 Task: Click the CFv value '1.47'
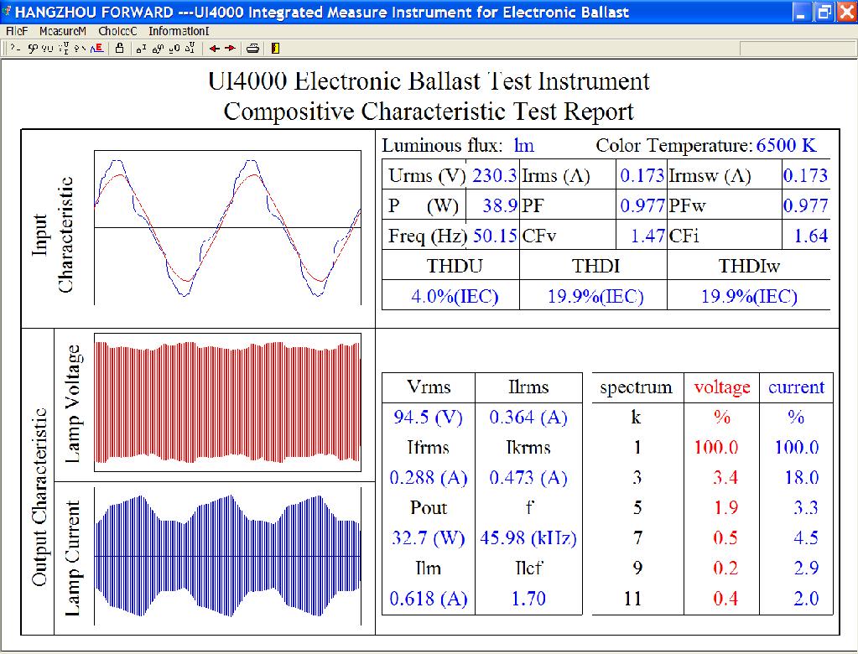coord(647,236)
